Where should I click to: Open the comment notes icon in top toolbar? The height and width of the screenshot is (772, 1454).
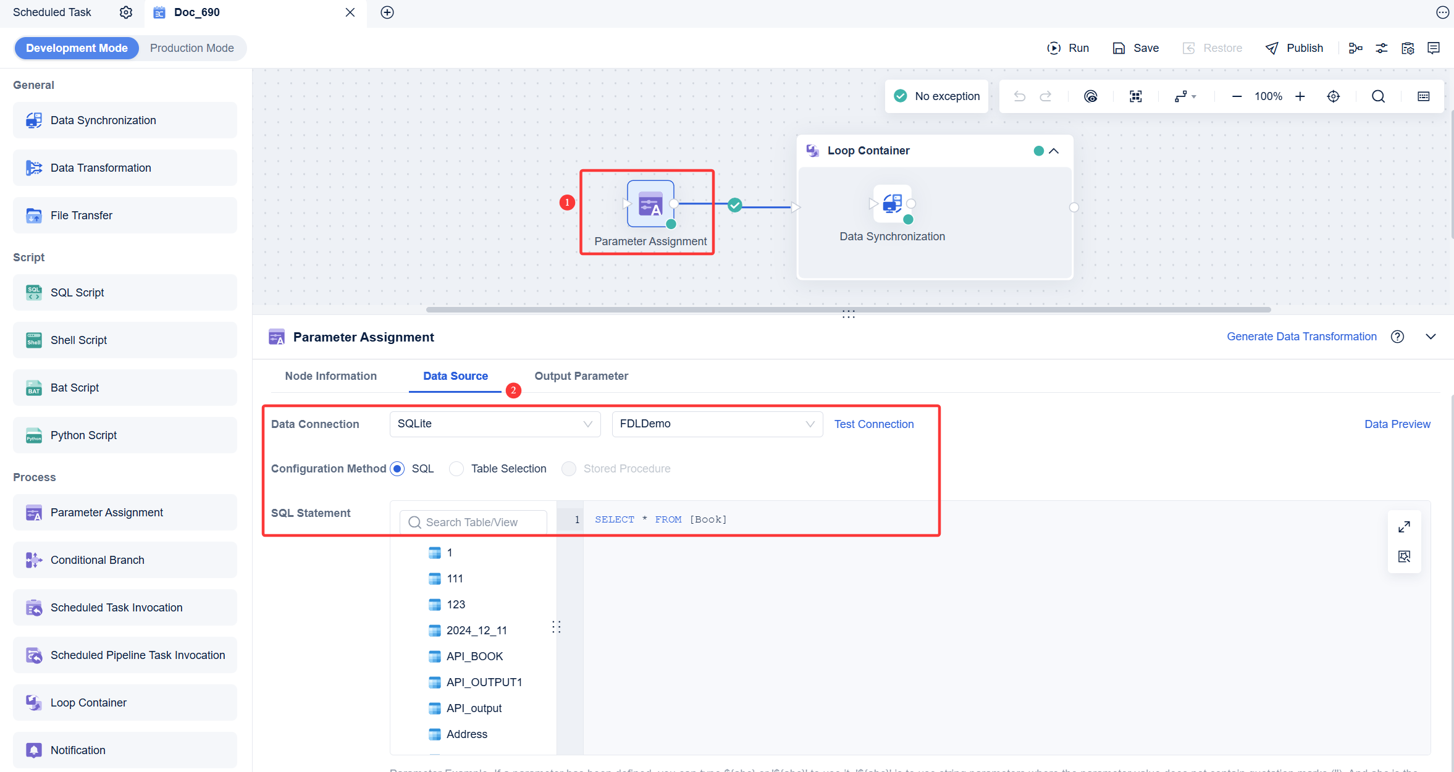click(x=1434, y=48)
